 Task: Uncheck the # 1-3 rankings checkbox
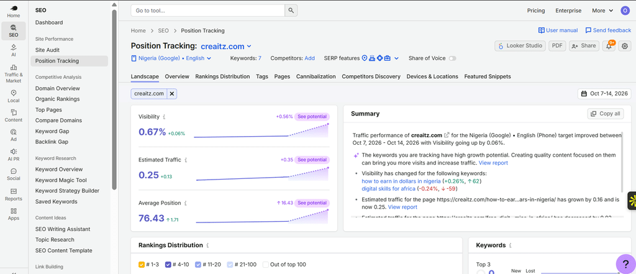coord(142,265)
